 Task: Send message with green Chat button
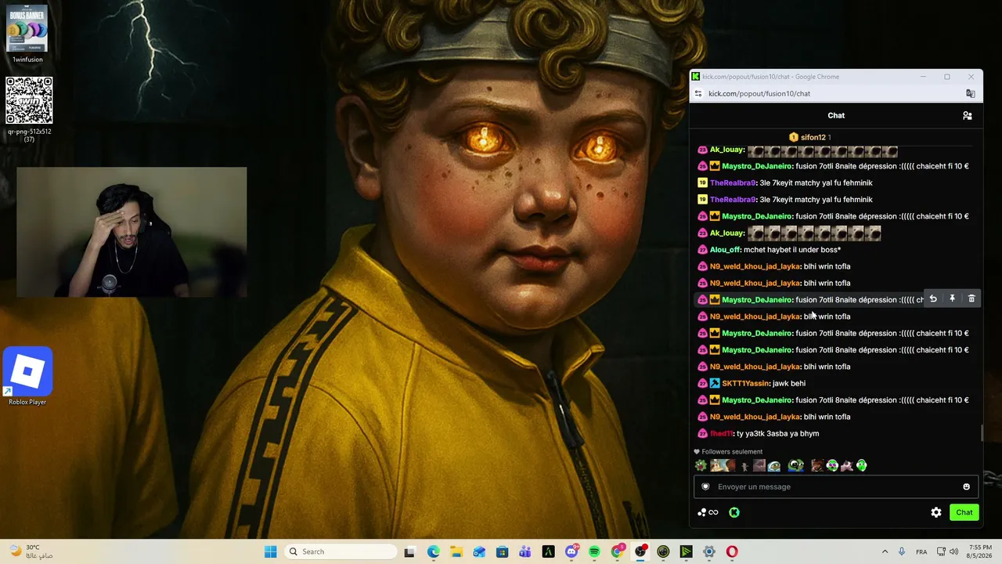click(964, 512)
